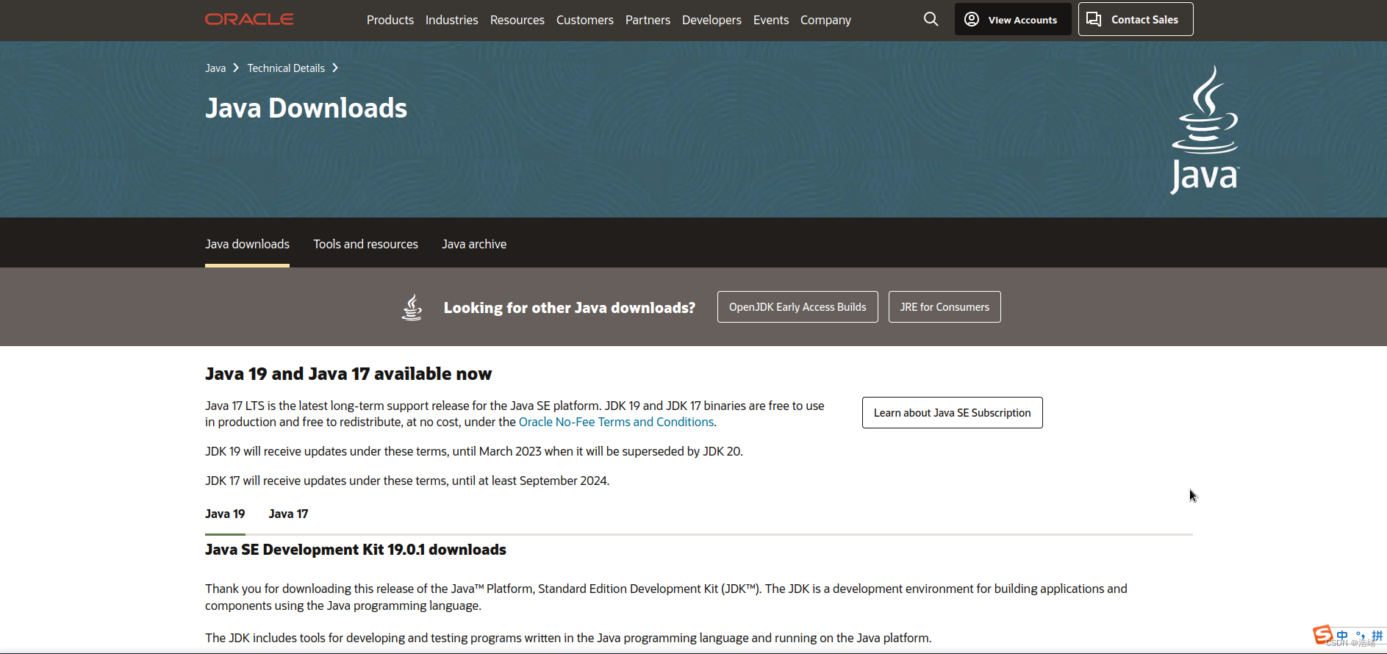Viewport: 1387px width, 654px height.
Task: Click the Chinese input mode indicator
Action: pyautogui.click(x=1342, y=635)
